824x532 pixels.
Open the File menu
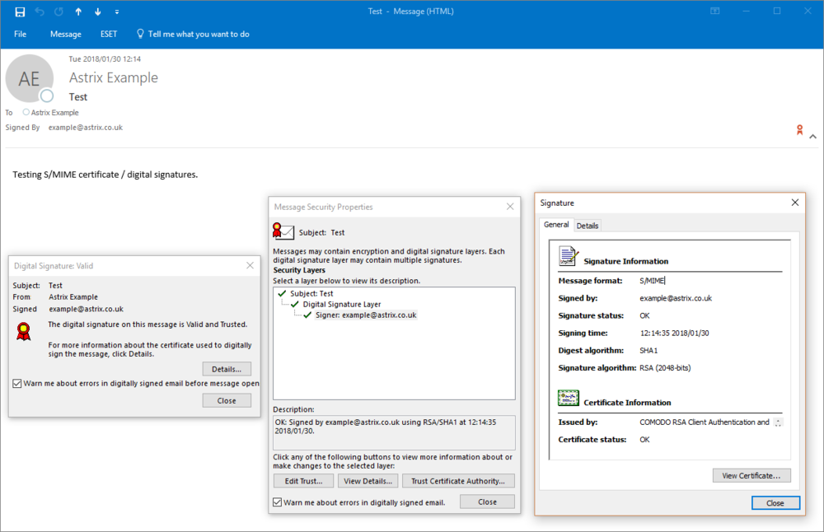click(21, 34)
